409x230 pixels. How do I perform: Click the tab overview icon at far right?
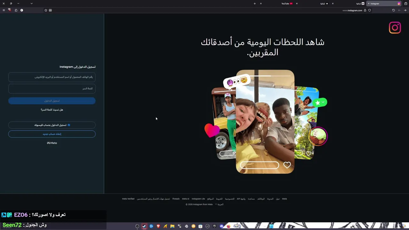(x=406, y=4)
